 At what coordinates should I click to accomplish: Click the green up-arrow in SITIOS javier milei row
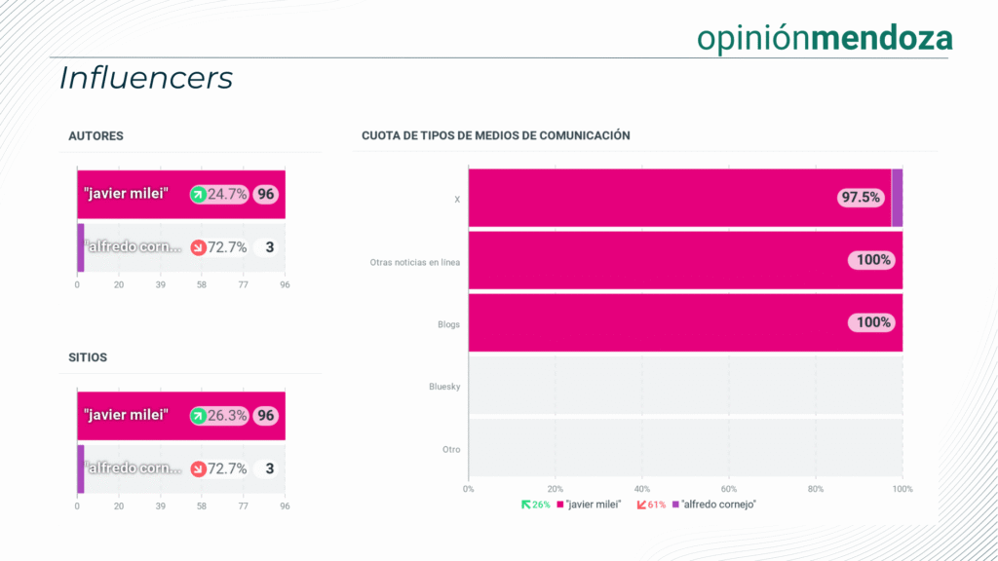pos(198,416)
